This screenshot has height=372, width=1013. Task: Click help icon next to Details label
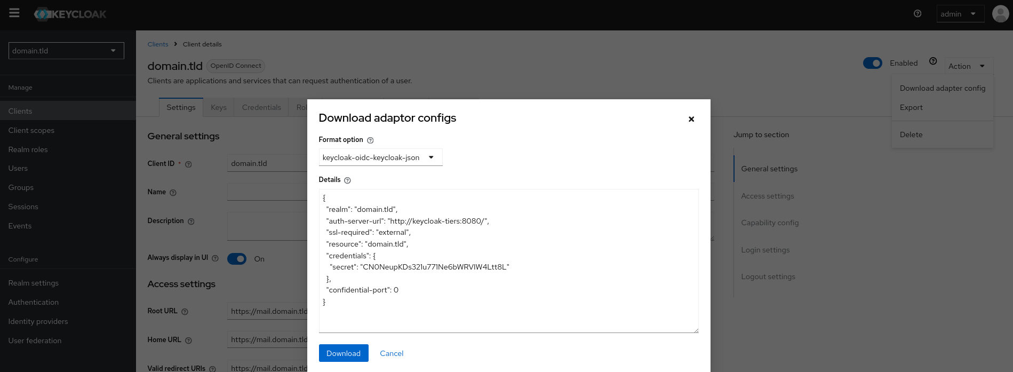point(347,180)
